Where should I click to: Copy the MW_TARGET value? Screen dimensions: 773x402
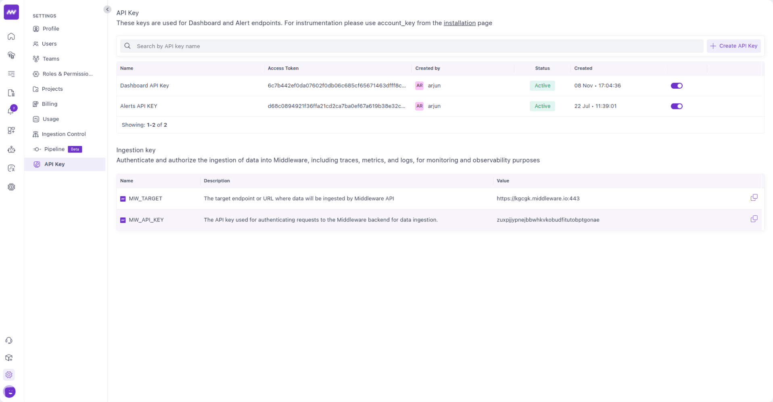[754, 198]
